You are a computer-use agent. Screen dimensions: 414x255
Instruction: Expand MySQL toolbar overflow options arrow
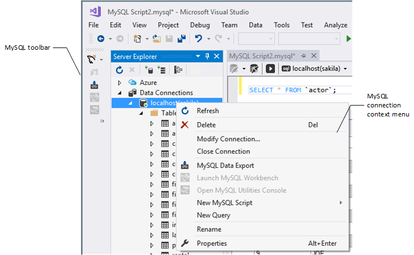[102, 121]
